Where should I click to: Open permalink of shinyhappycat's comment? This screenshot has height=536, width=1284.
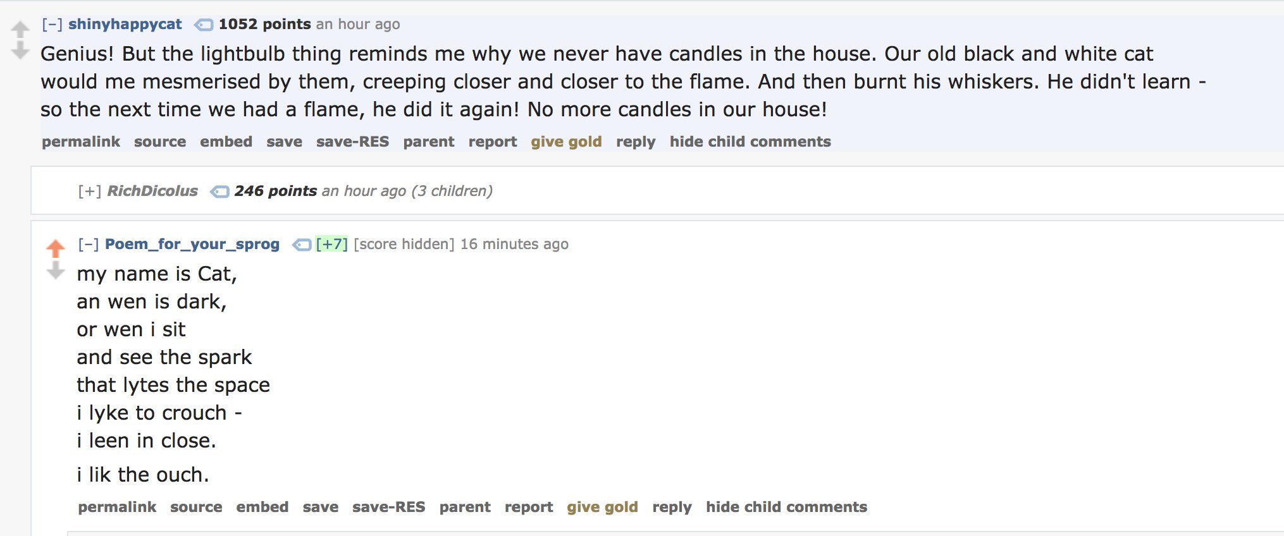click(81, 142)
